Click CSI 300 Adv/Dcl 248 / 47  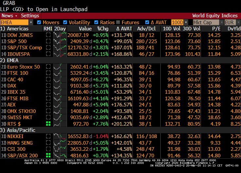pos(145,149)
